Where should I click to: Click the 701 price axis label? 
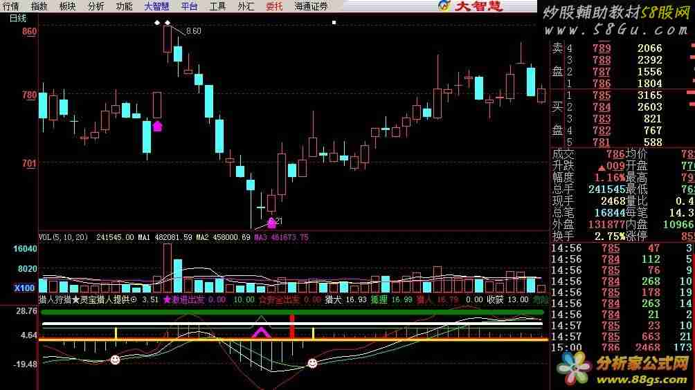29,163
